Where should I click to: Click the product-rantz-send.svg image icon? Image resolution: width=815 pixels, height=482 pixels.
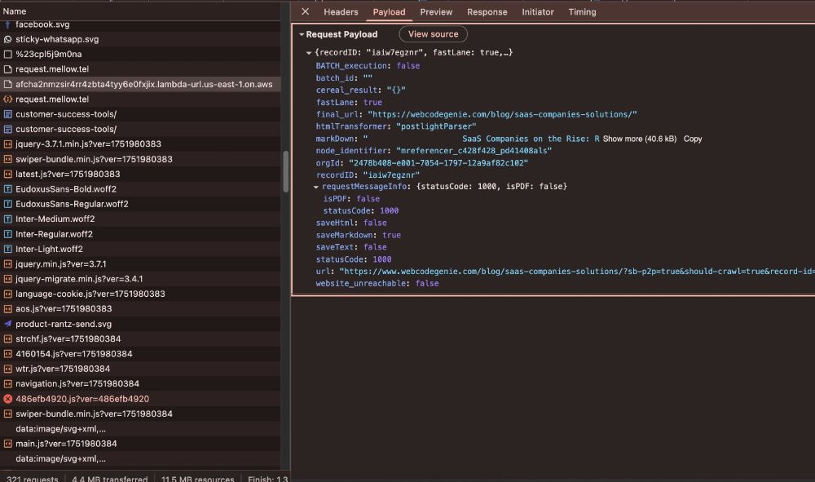(x=8, y=324)
